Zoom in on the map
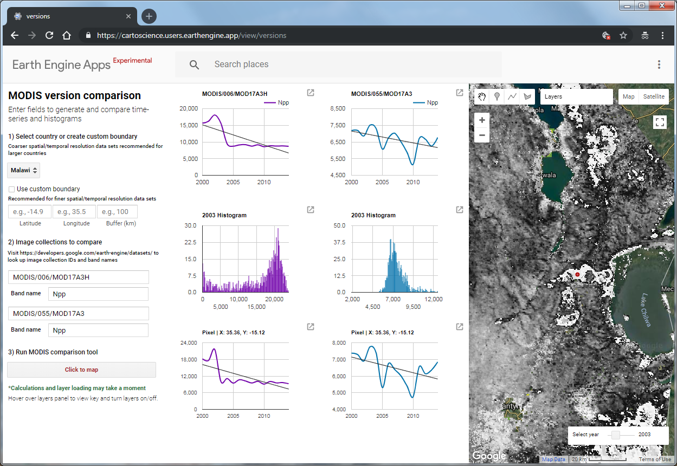 (x=482, y=120)
